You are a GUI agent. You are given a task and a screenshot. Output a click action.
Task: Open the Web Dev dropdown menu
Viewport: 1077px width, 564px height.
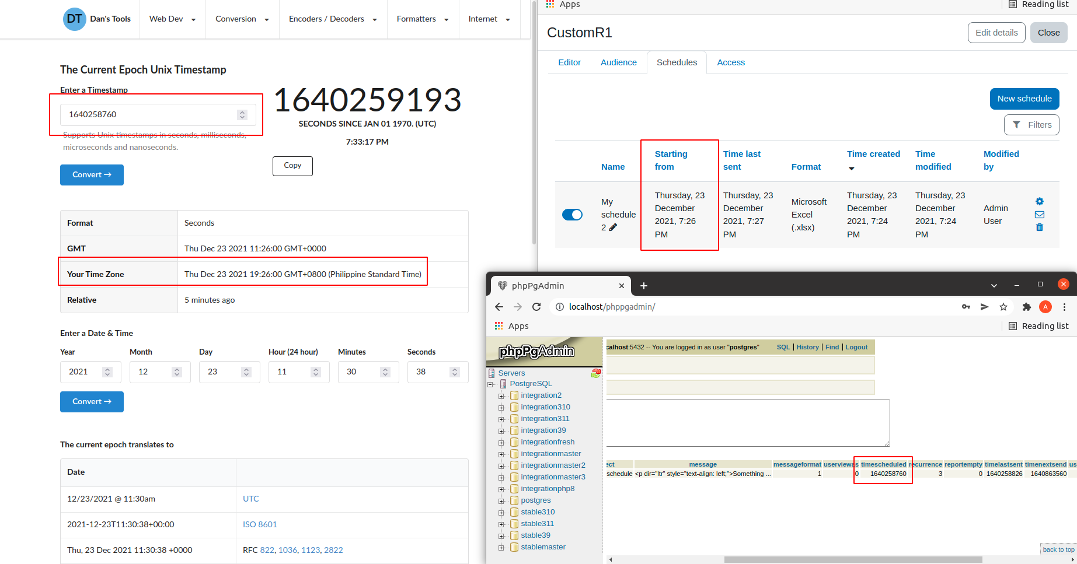pyautogui.click(x=172, y=19)
